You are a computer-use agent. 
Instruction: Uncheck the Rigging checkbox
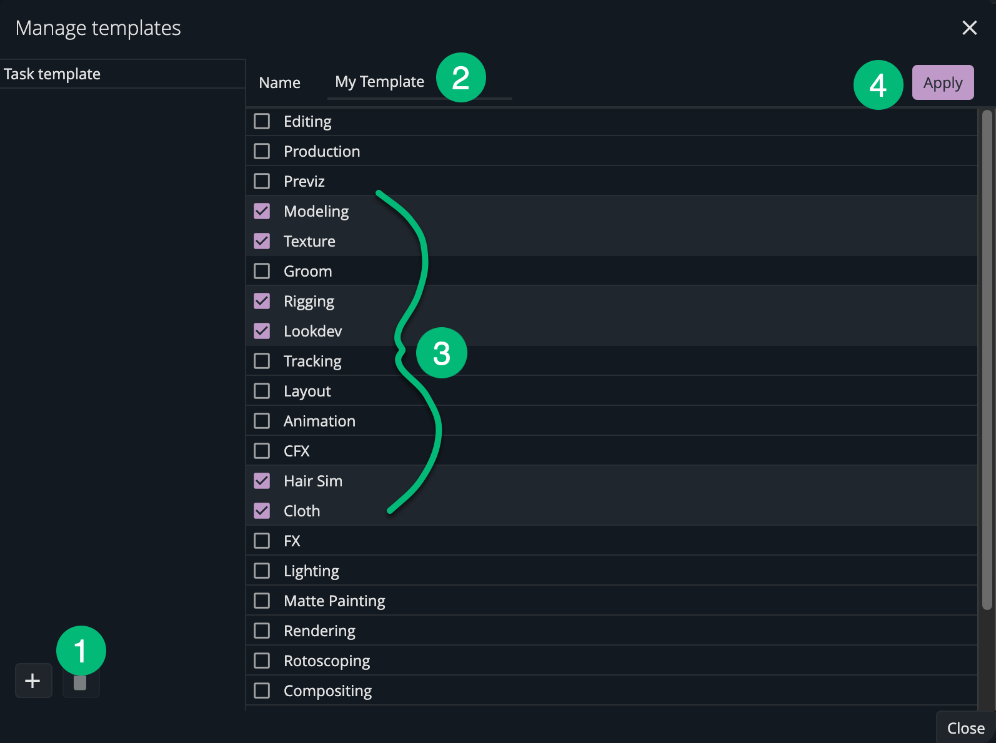tap(262, 301)
